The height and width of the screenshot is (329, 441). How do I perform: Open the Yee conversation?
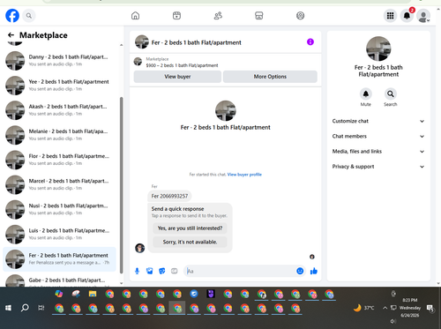(59, 86)
